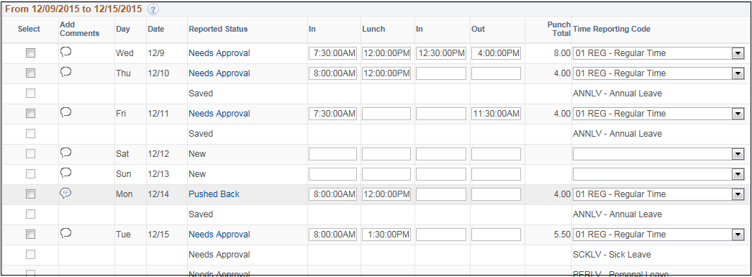Viewport: 752px width, 277px height.
Task: Select the Wed 12/9 row checkbox
Action: (x=30, y=53)
